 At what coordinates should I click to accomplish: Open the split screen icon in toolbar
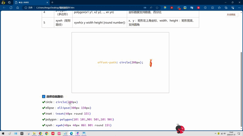pos(212,8)
